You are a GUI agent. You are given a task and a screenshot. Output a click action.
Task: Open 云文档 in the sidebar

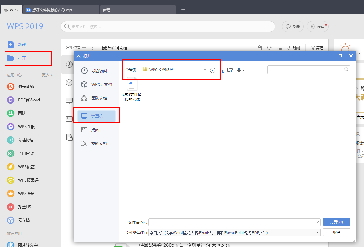tap(18, 220)
